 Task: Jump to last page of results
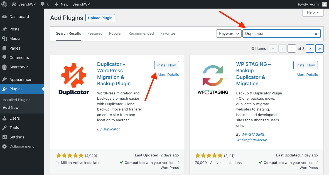(319, 48)
